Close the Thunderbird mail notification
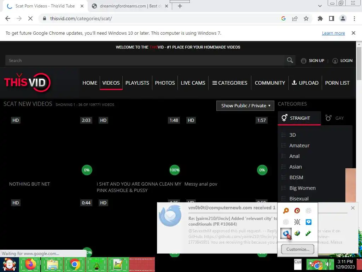362x272 pixels. [352, 208]
